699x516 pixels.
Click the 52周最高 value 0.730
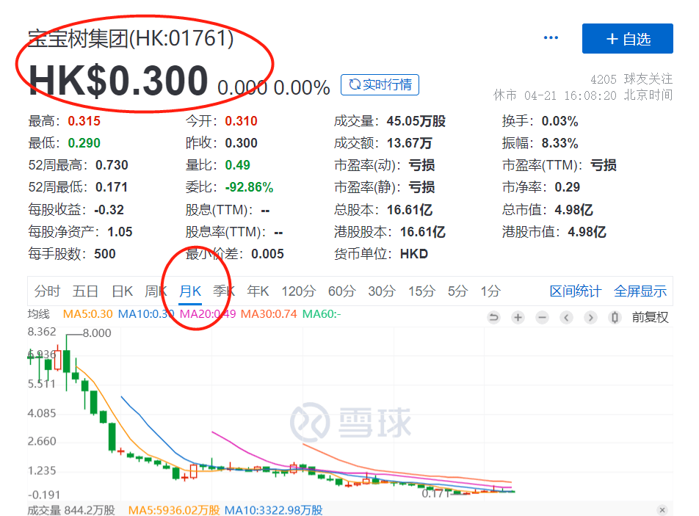pos(112,165)
